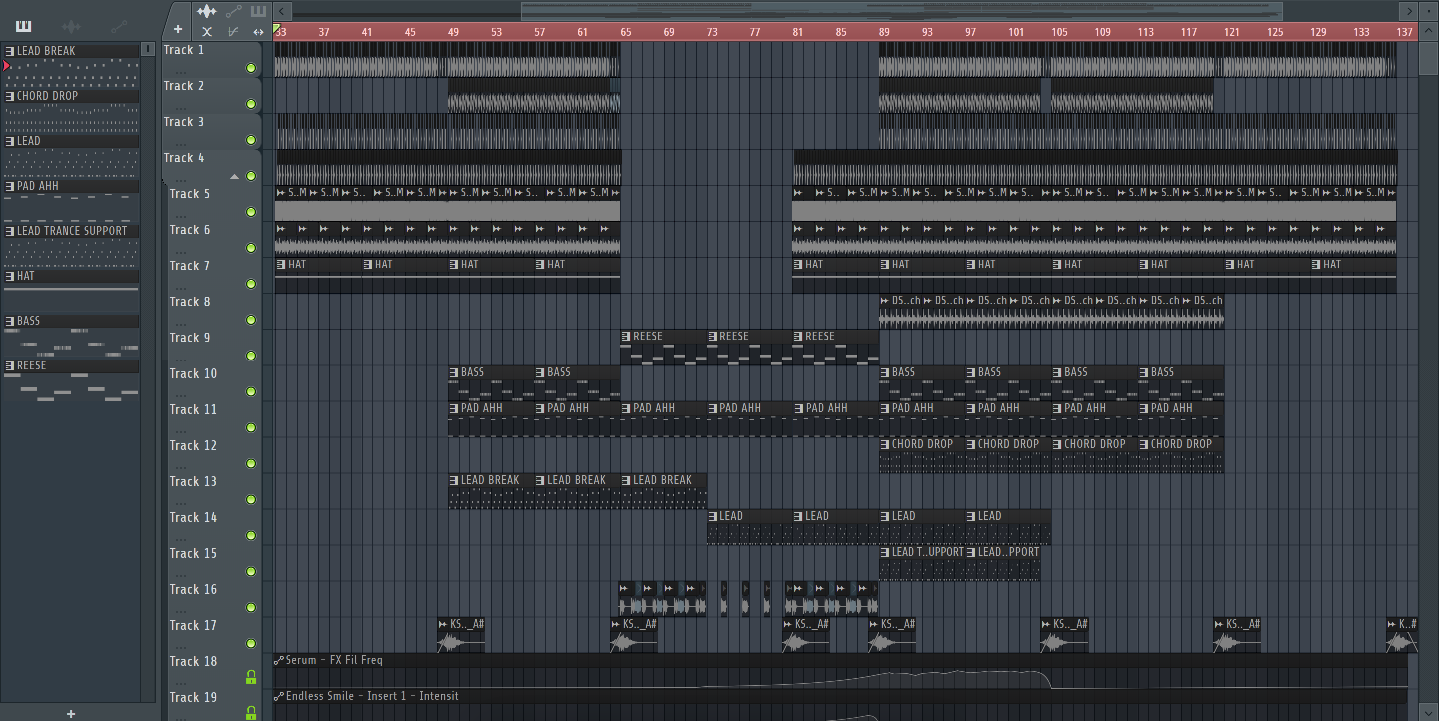Show audio clips in the picker panel
The height and width of the screenshot is (721, 1439).
(71, 26)
